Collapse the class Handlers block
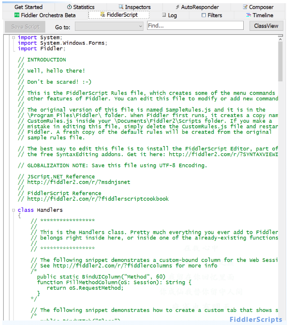Viewport: 287px width, 325px height. click(14, 210)
